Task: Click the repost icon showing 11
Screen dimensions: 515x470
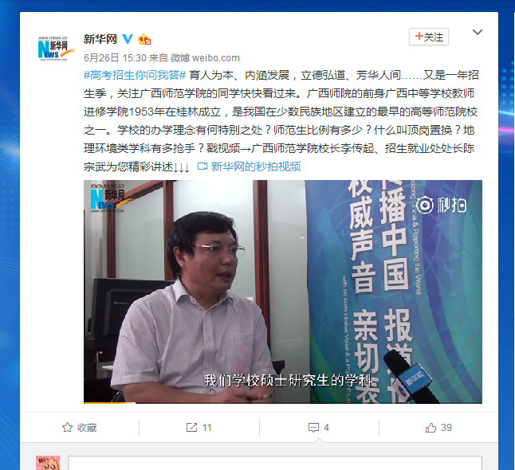Action: pos(192,427)
